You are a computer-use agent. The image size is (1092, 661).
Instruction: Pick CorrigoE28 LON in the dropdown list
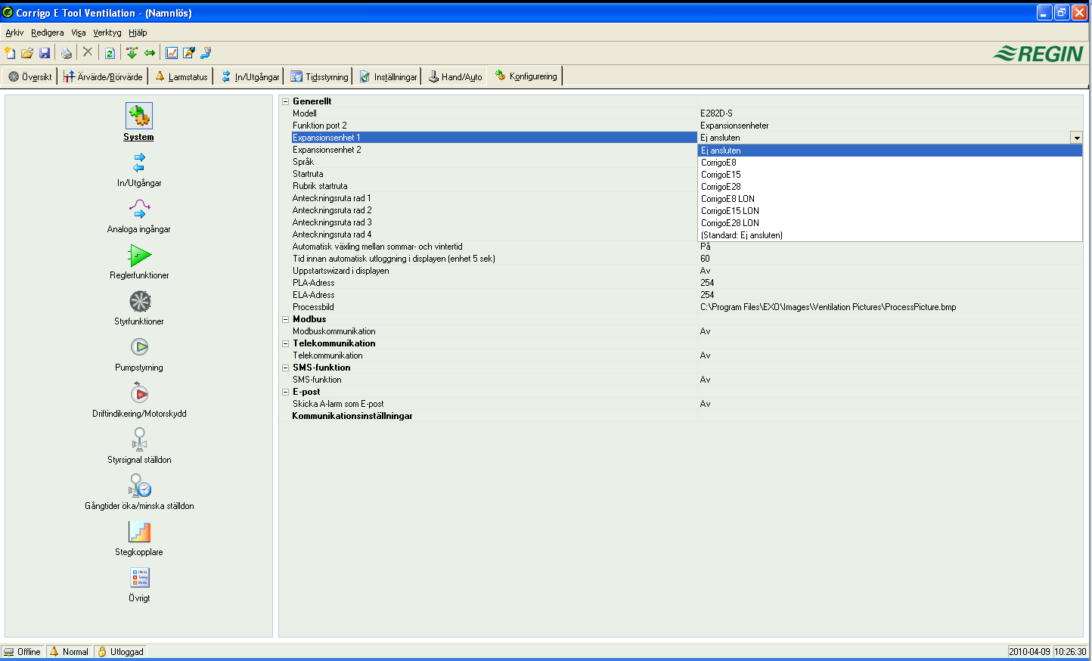click(x=889, y=223)
